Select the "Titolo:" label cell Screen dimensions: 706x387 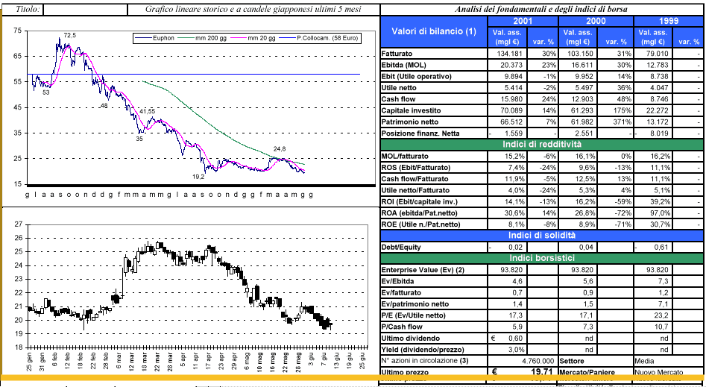coord(23,10)
